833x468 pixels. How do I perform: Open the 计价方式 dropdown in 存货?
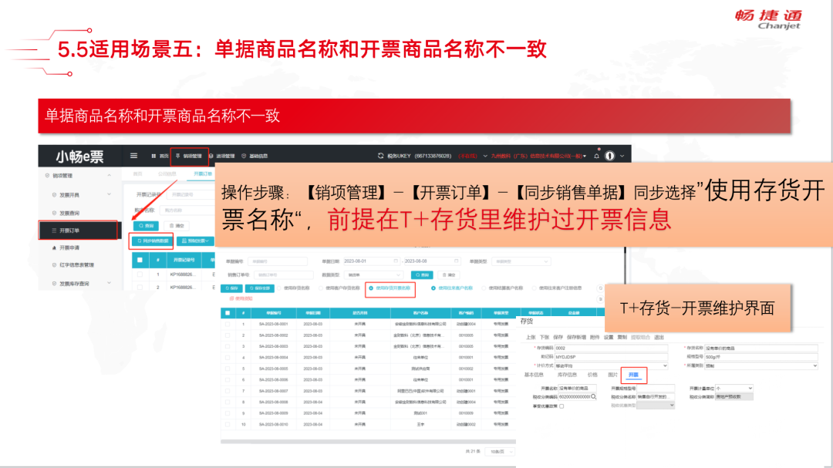(611, 366)
